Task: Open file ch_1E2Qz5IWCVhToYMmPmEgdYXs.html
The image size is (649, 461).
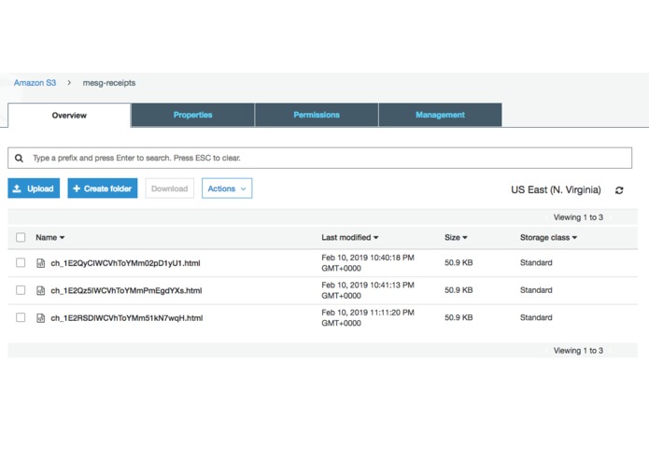Action: click(126, 290)
